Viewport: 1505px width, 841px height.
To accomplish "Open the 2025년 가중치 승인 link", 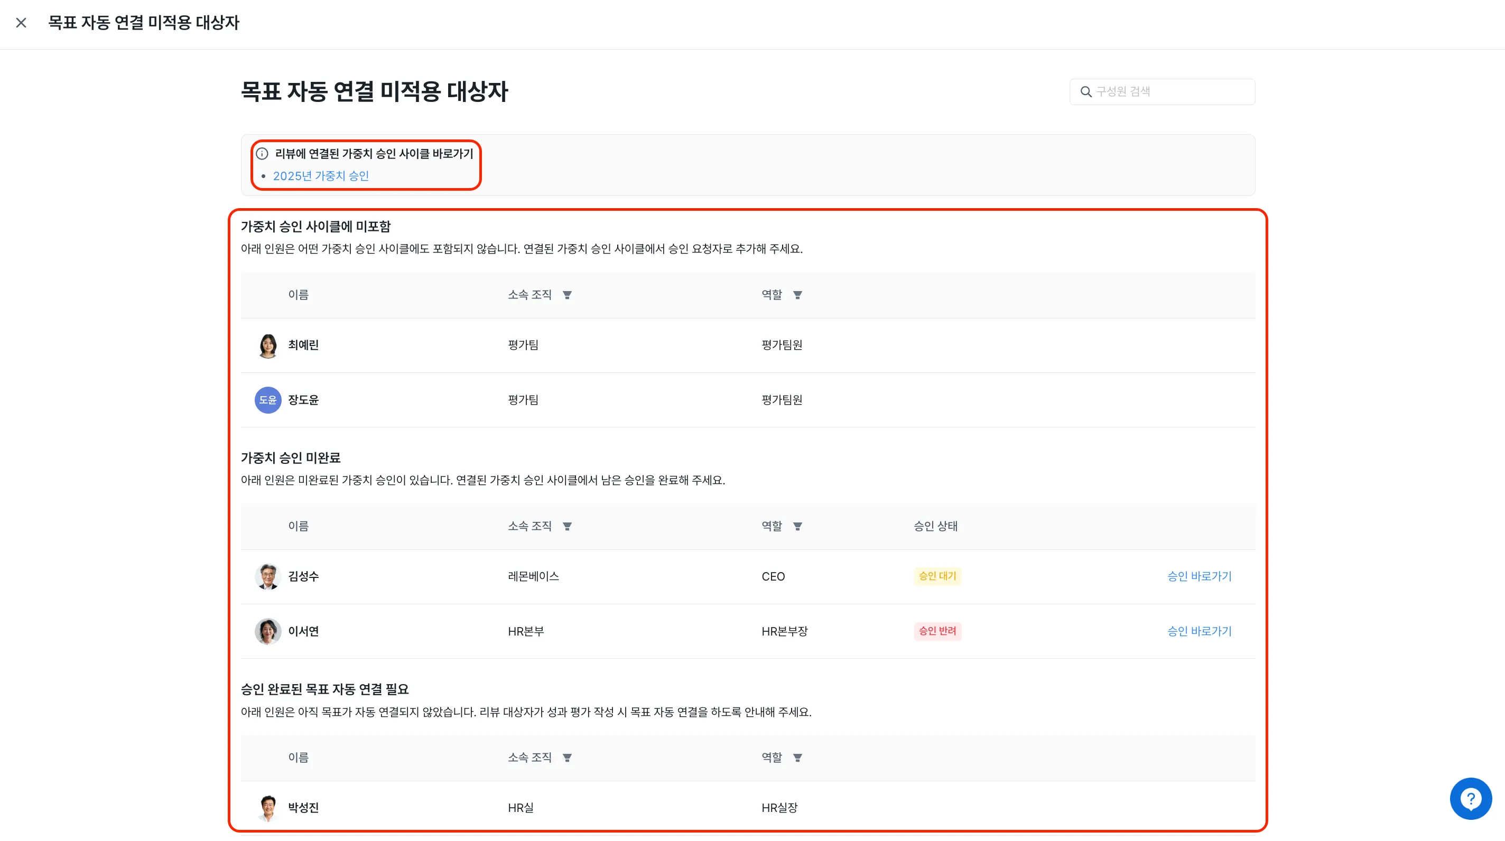I will (321, 176).
